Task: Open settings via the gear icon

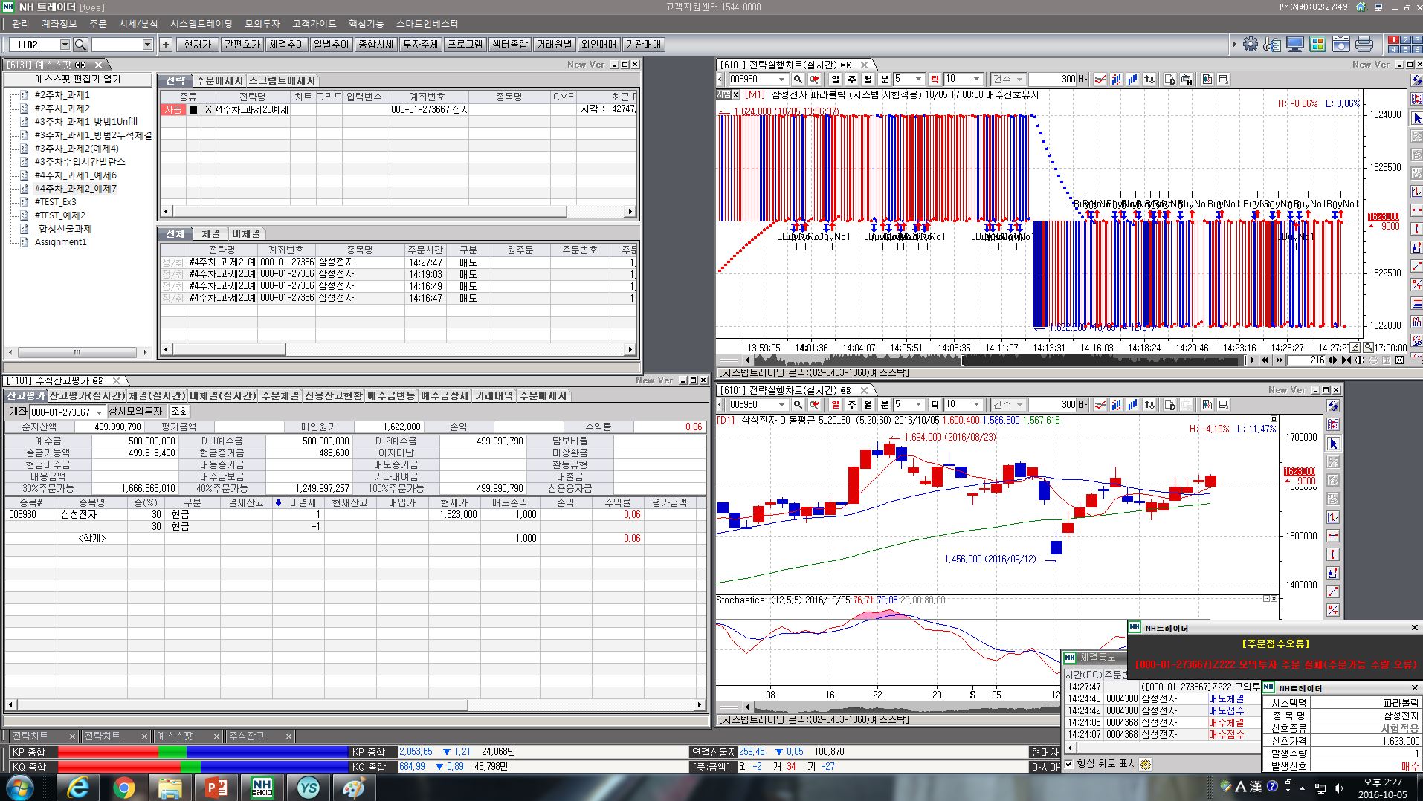Action: [1251, 44]
